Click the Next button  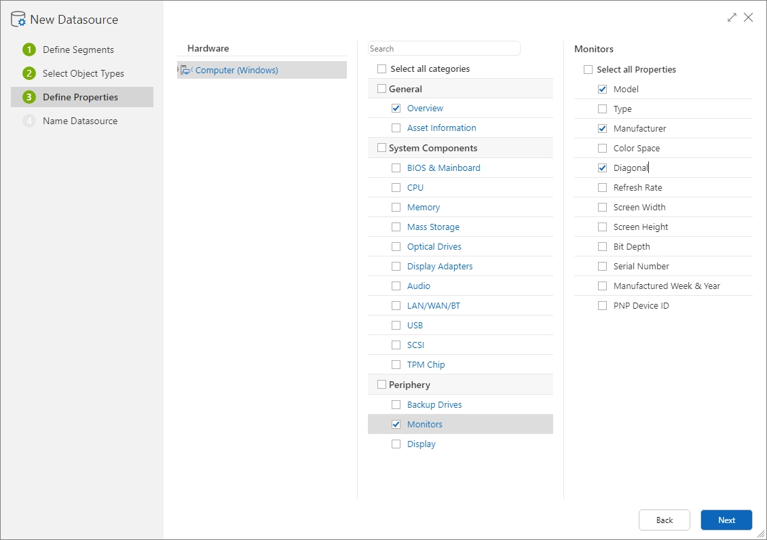pyautogui.click(x=726, y=520)
